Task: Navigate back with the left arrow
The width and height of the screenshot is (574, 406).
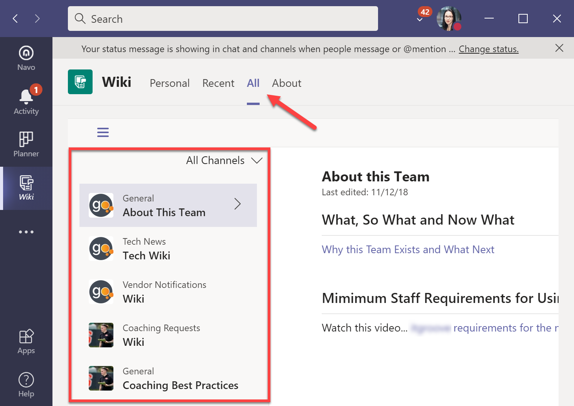Action: point(15,18)
